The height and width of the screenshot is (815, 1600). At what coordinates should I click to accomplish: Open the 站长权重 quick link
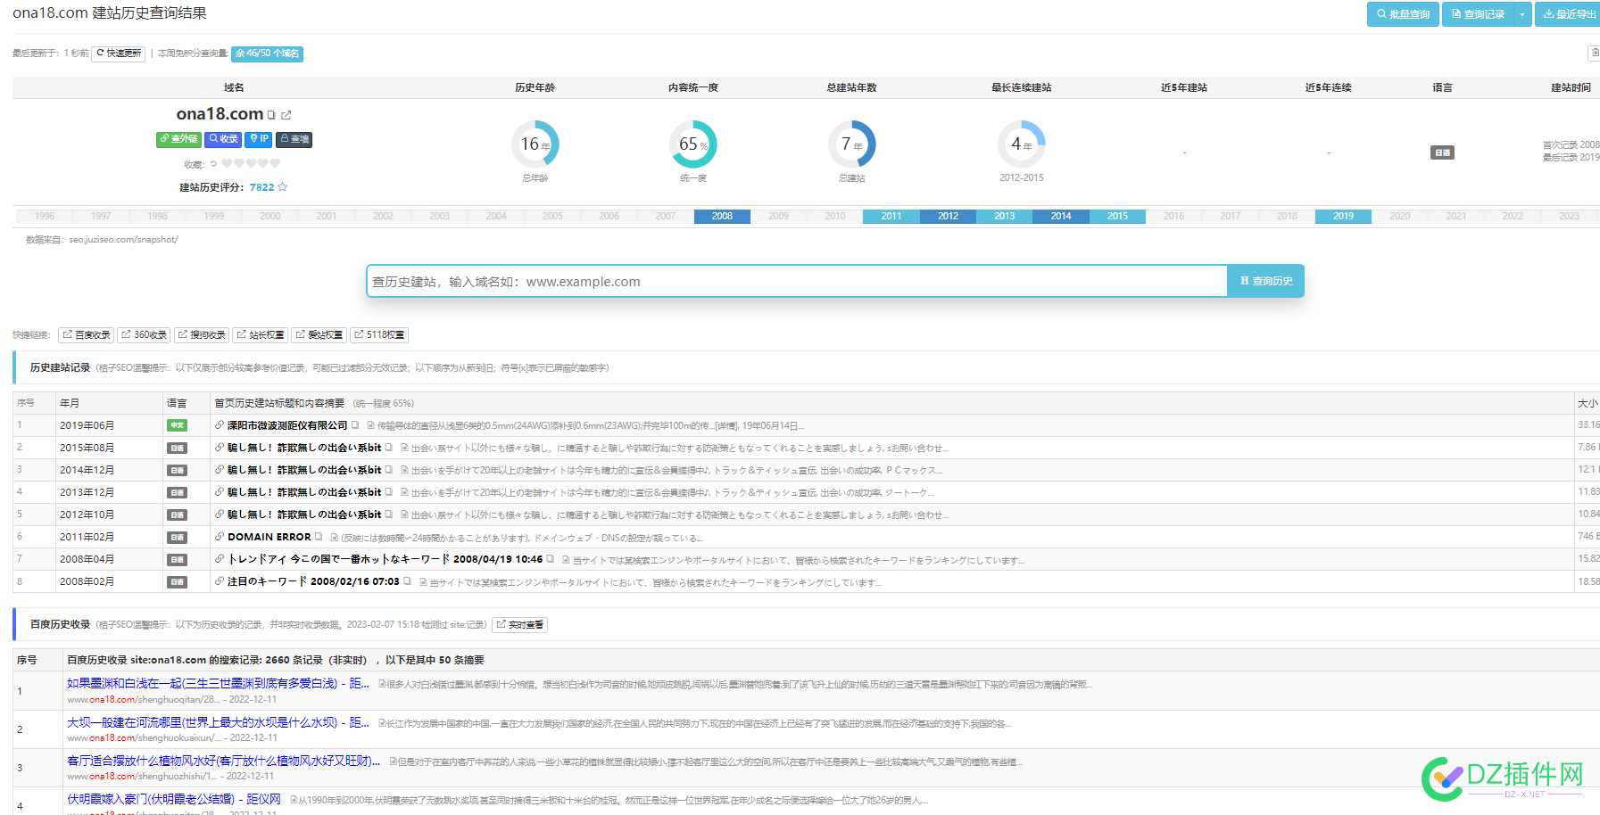tap(261, 335)
